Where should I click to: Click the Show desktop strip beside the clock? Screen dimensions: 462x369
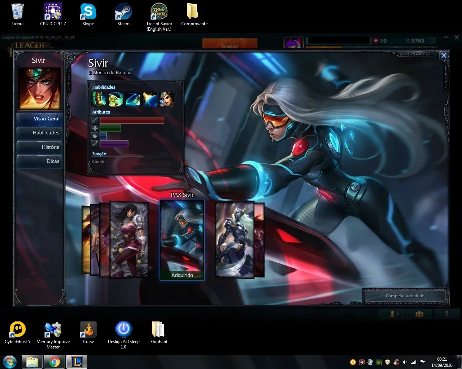[459, 362]
